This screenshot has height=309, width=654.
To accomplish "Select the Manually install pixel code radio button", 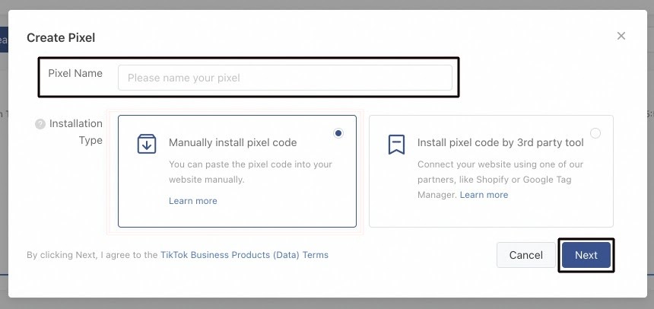I will [338, 133].
